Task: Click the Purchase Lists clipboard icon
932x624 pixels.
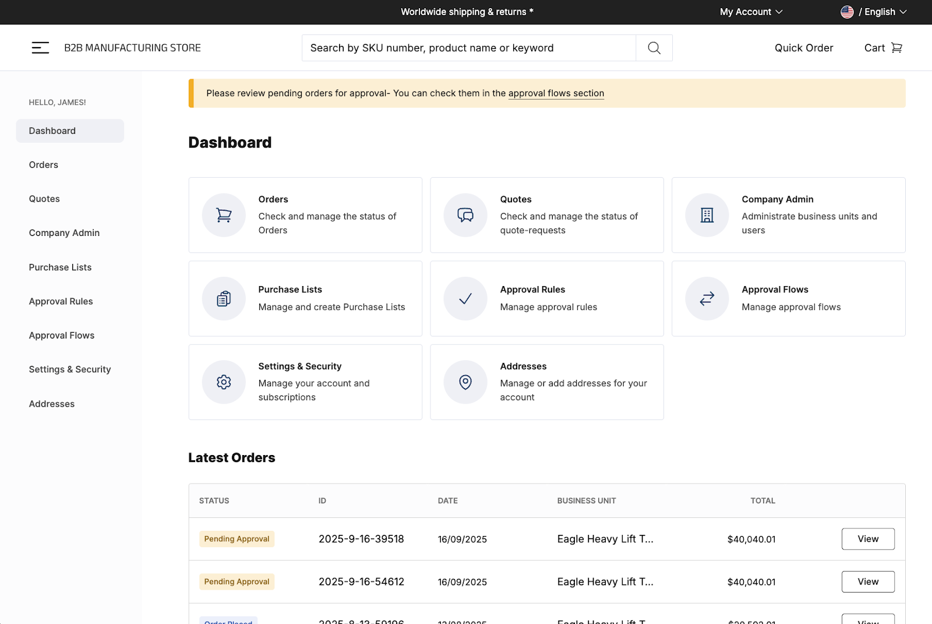Action: [224, 299]
